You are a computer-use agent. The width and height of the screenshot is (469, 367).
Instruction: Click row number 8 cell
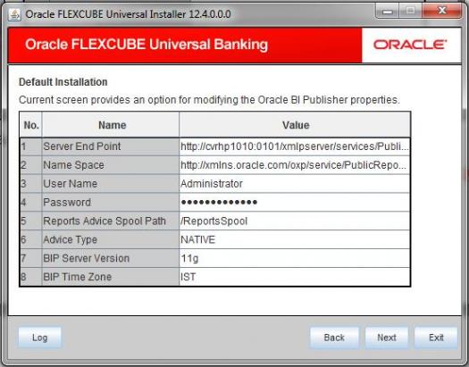pos(30,277)
